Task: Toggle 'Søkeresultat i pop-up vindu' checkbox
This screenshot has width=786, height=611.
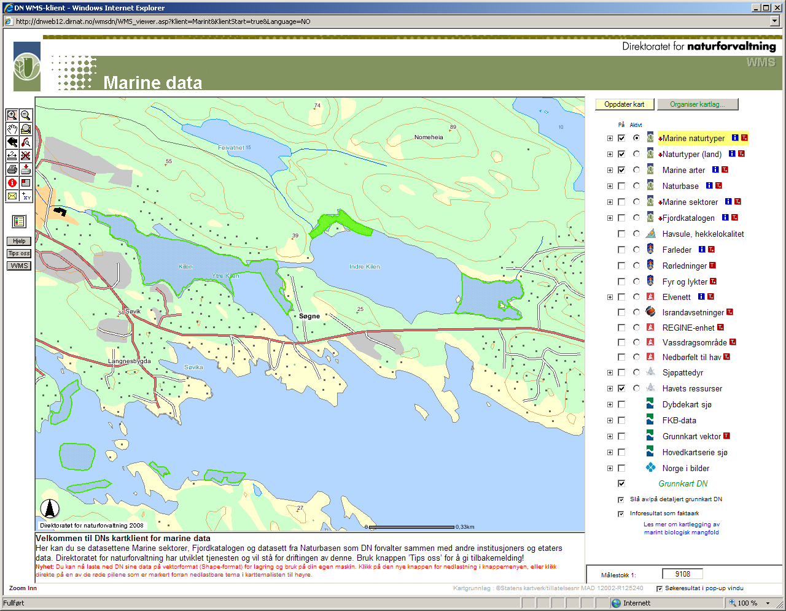Action: click(x=660, y=588)
